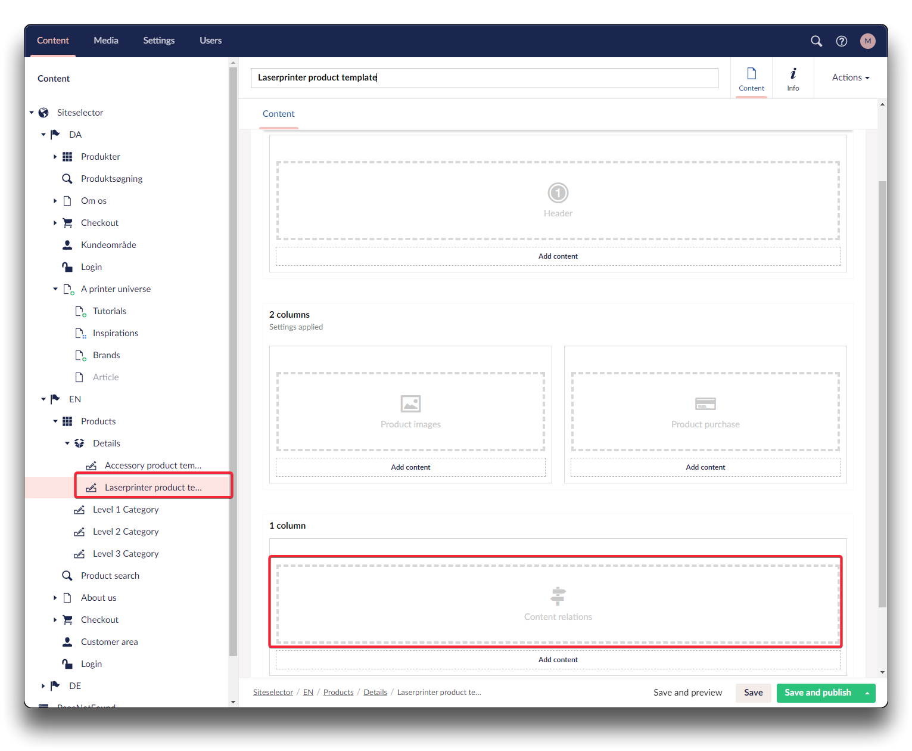Select the Content relations signpost icon
The width and height of the screenshot is (912, 751).
coord(558,596)
